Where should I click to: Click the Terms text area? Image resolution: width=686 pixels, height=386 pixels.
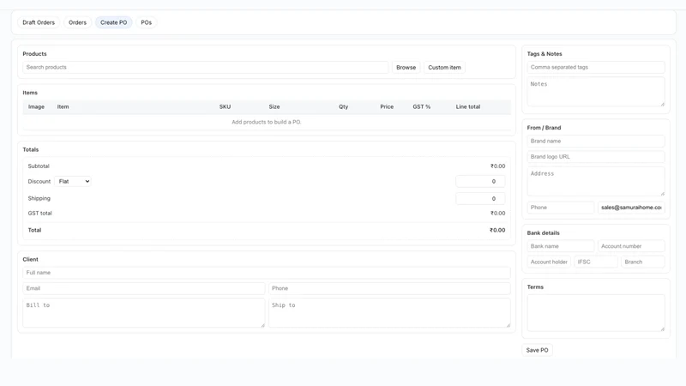pyautogui.click(x=596, y=313)
